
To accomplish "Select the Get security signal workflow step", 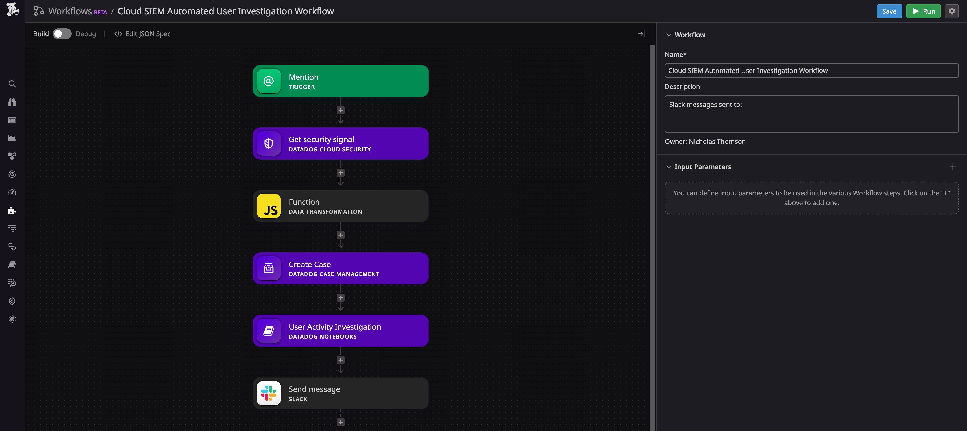I will pos(340,143).
